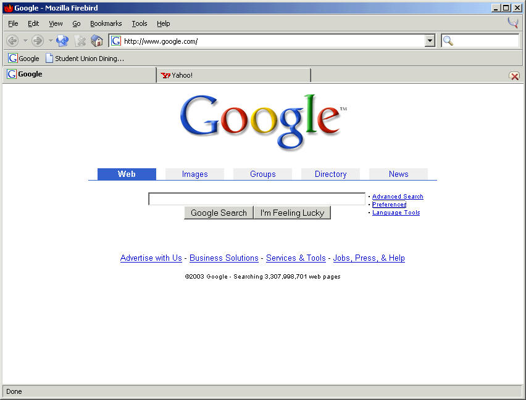Open the Advanced Search link

coord(398,197)
